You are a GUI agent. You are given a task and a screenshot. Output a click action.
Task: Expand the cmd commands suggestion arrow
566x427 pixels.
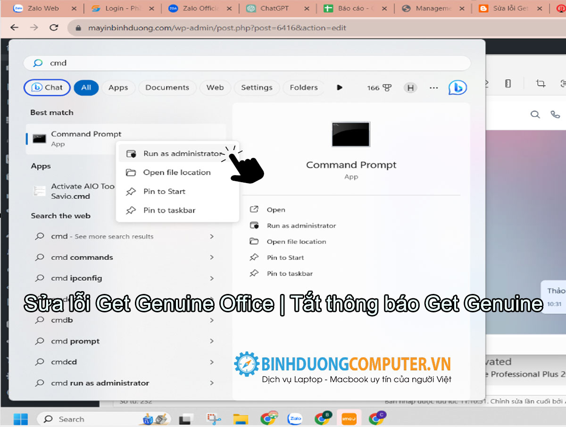click(211, 257)
